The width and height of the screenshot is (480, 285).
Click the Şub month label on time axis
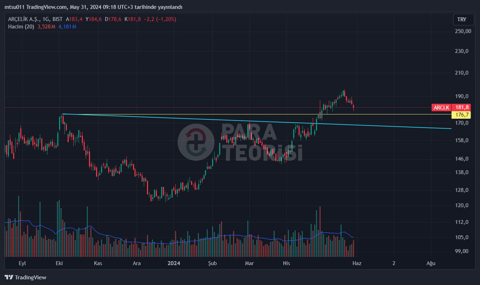212,263
